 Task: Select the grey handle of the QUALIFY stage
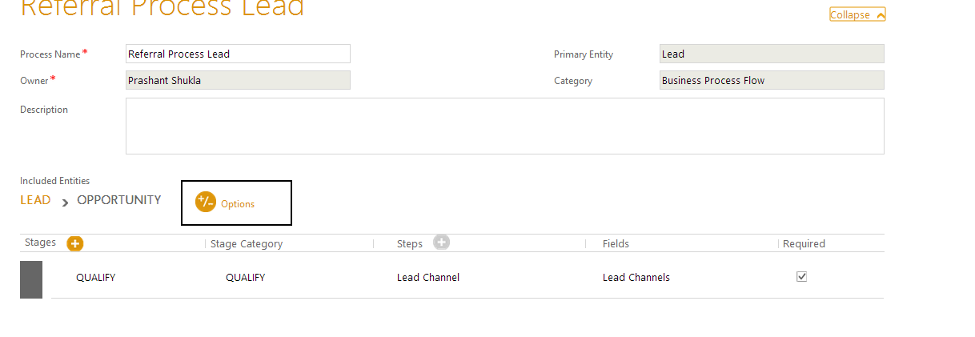[x=31, y=279]
